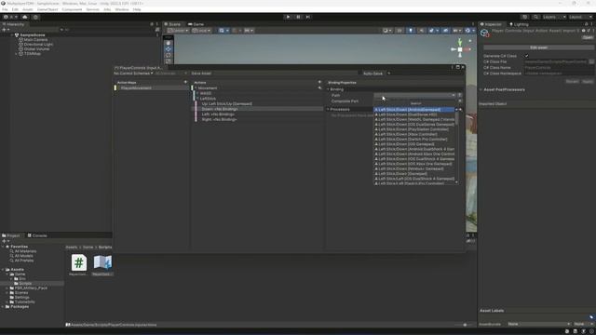The height and width of the screenshot is (335, 596).
Task: Switch to the Console tab
Action: pyautogui.click(x=37, y=235)
